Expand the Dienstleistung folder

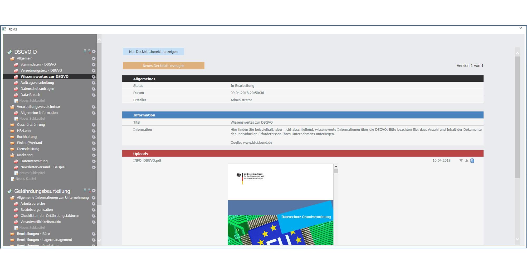(12, 149)
